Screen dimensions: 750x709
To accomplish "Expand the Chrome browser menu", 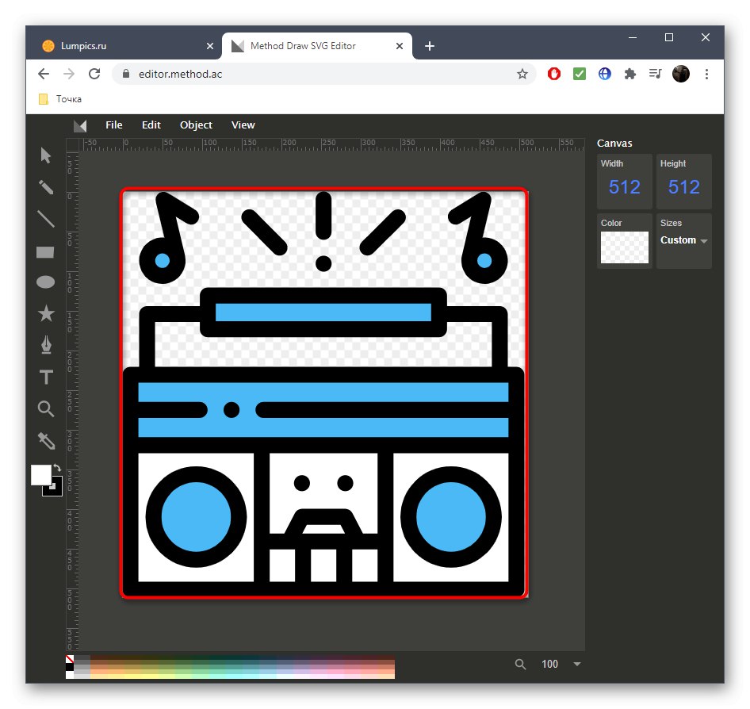I will (706, 73).
